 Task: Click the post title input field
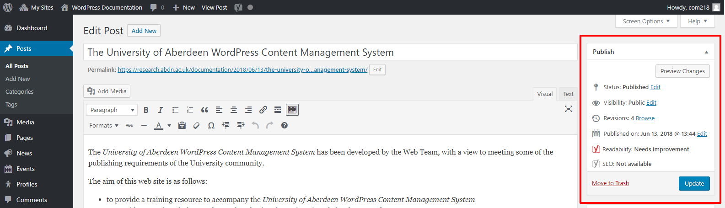[x=330, y=52]
